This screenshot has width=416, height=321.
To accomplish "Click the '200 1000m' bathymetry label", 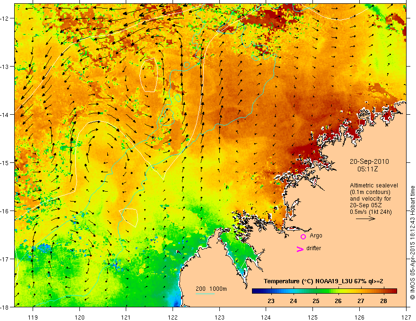I will [211, 289].
